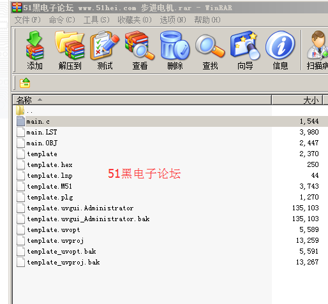Click size value 1,544 of main.c
Viewport: 328px width, 304px height.
309,121
